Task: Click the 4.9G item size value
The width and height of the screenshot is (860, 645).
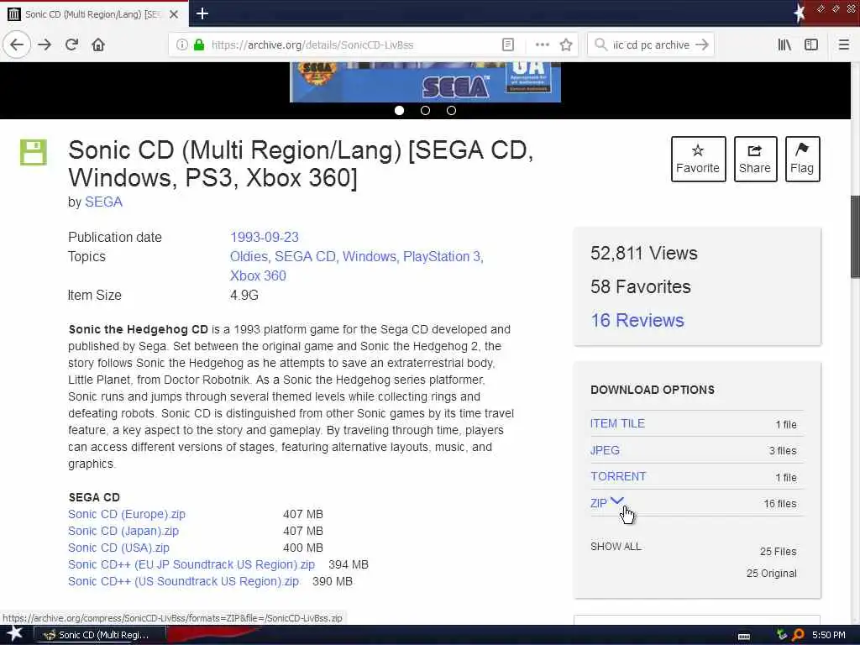Action: click(x=244, y=295)
